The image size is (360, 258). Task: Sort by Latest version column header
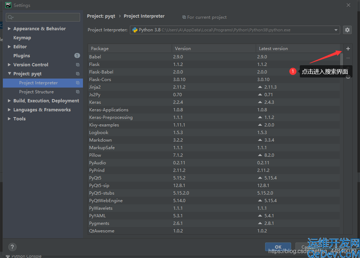tap(298, 49)
